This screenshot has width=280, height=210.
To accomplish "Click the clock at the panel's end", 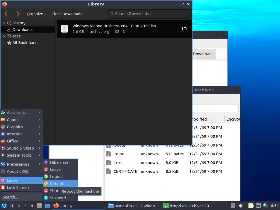I will [275, 206].
